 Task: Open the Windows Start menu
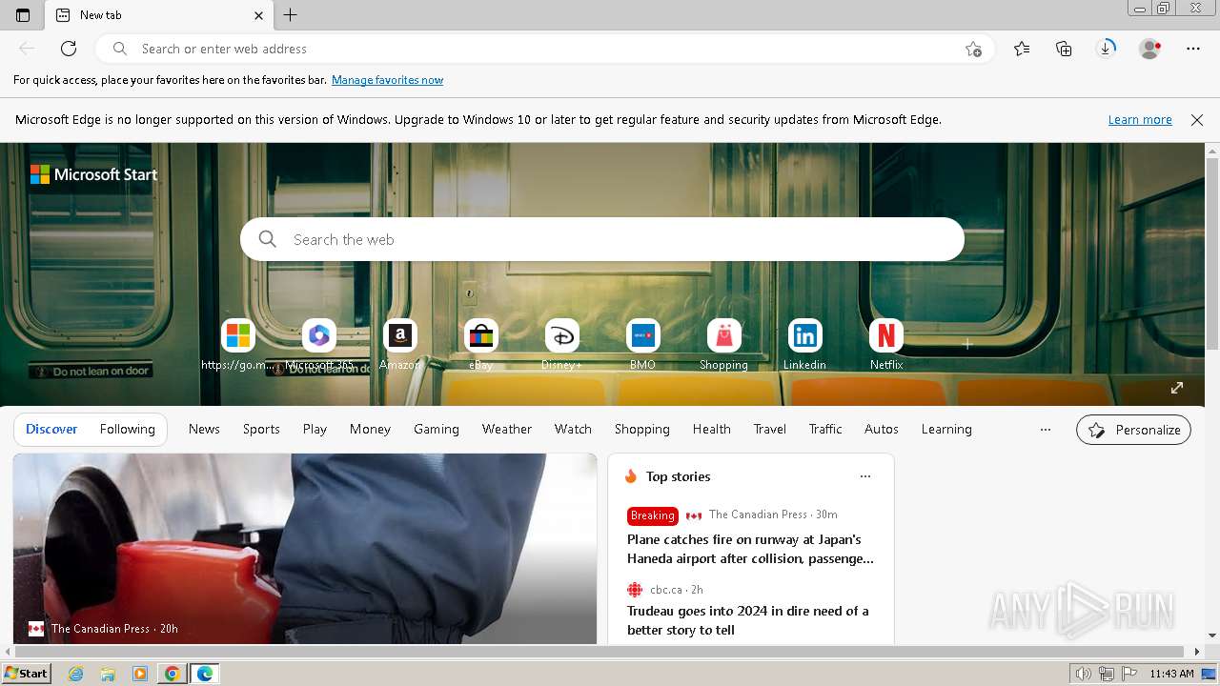(27, 674)
